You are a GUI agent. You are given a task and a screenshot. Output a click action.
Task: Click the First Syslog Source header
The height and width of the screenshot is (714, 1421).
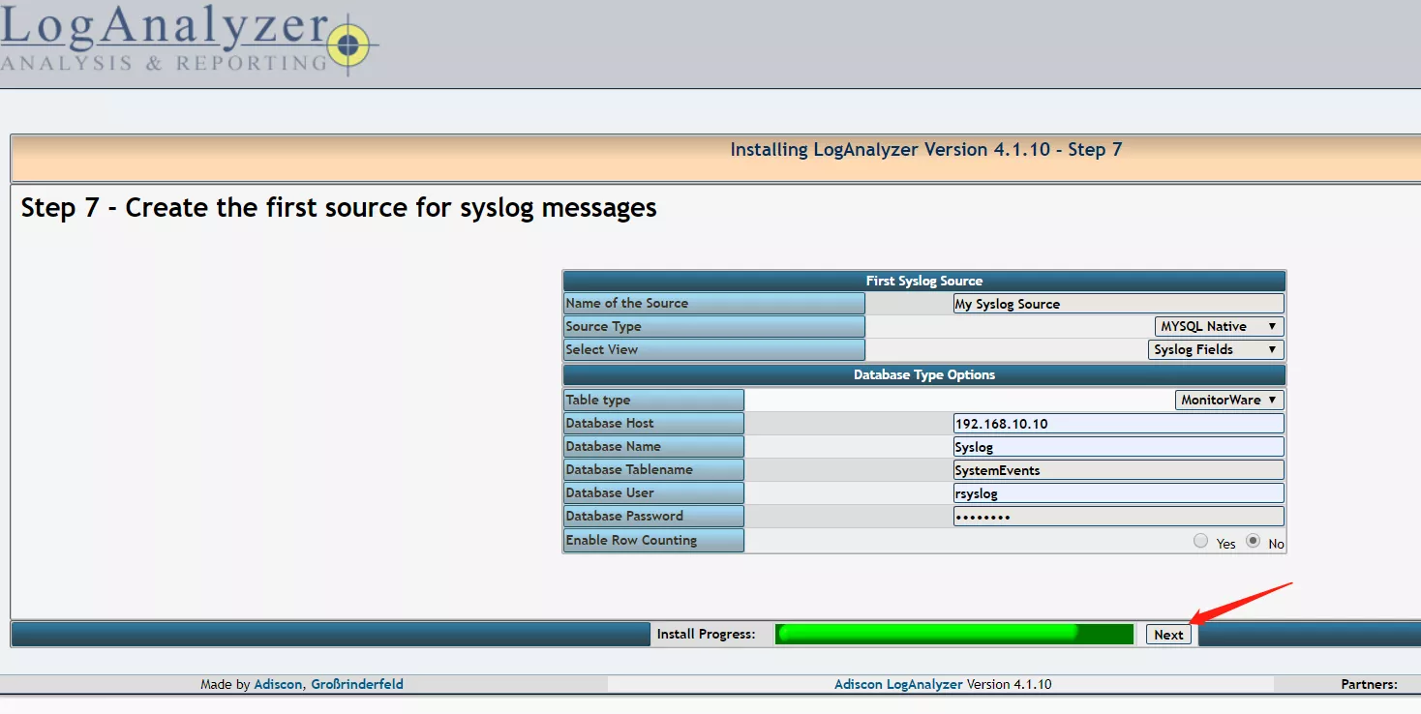[x=923, y=281]
